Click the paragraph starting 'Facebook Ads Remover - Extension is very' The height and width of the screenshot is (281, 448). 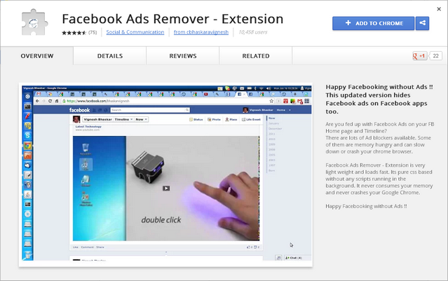379,179
